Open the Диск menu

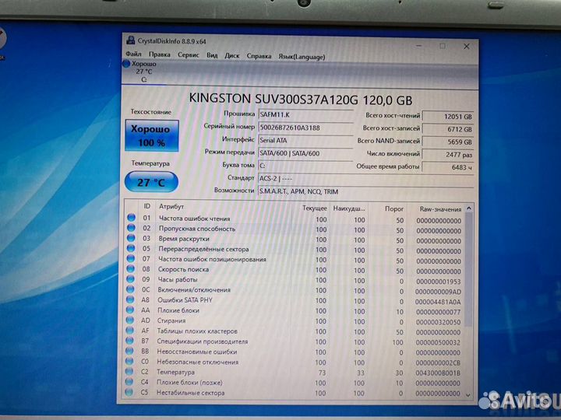[232, 56]
